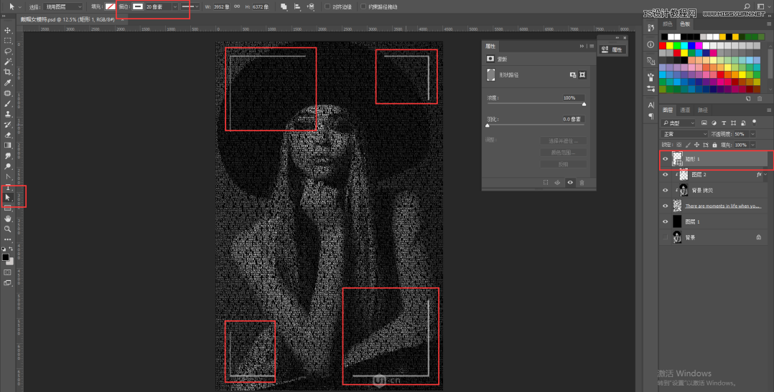Select the Rectangular Marquee tool
This screenshot has height=392, width=774.
click(x=7, y=41)
